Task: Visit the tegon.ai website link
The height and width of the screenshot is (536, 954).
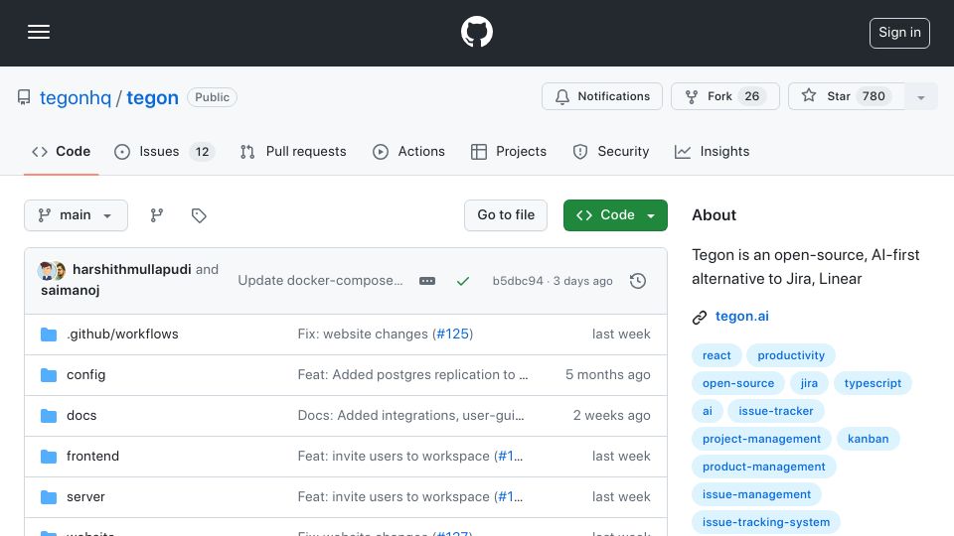Action: click(741, 316)
